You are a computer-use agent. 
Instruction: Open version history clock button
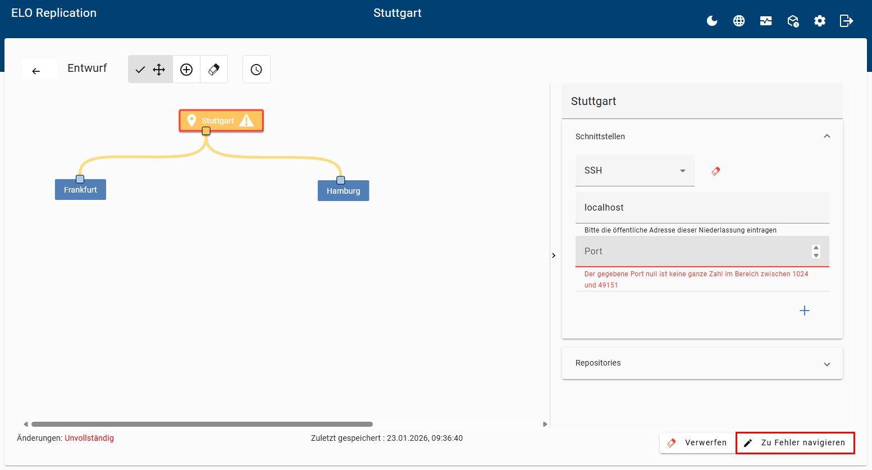click(x=257, y=69)
